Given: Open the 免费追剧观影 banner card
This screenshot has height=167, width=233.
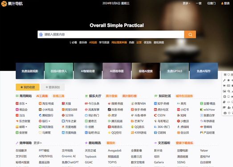Looking at the screenshot, I should pyautogui.click(x=30, y=71).
